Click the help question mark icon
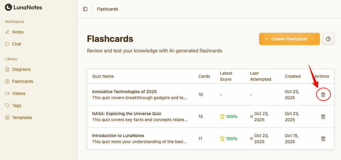This screenshot has width=341, height=160. [x=328, y=39]
